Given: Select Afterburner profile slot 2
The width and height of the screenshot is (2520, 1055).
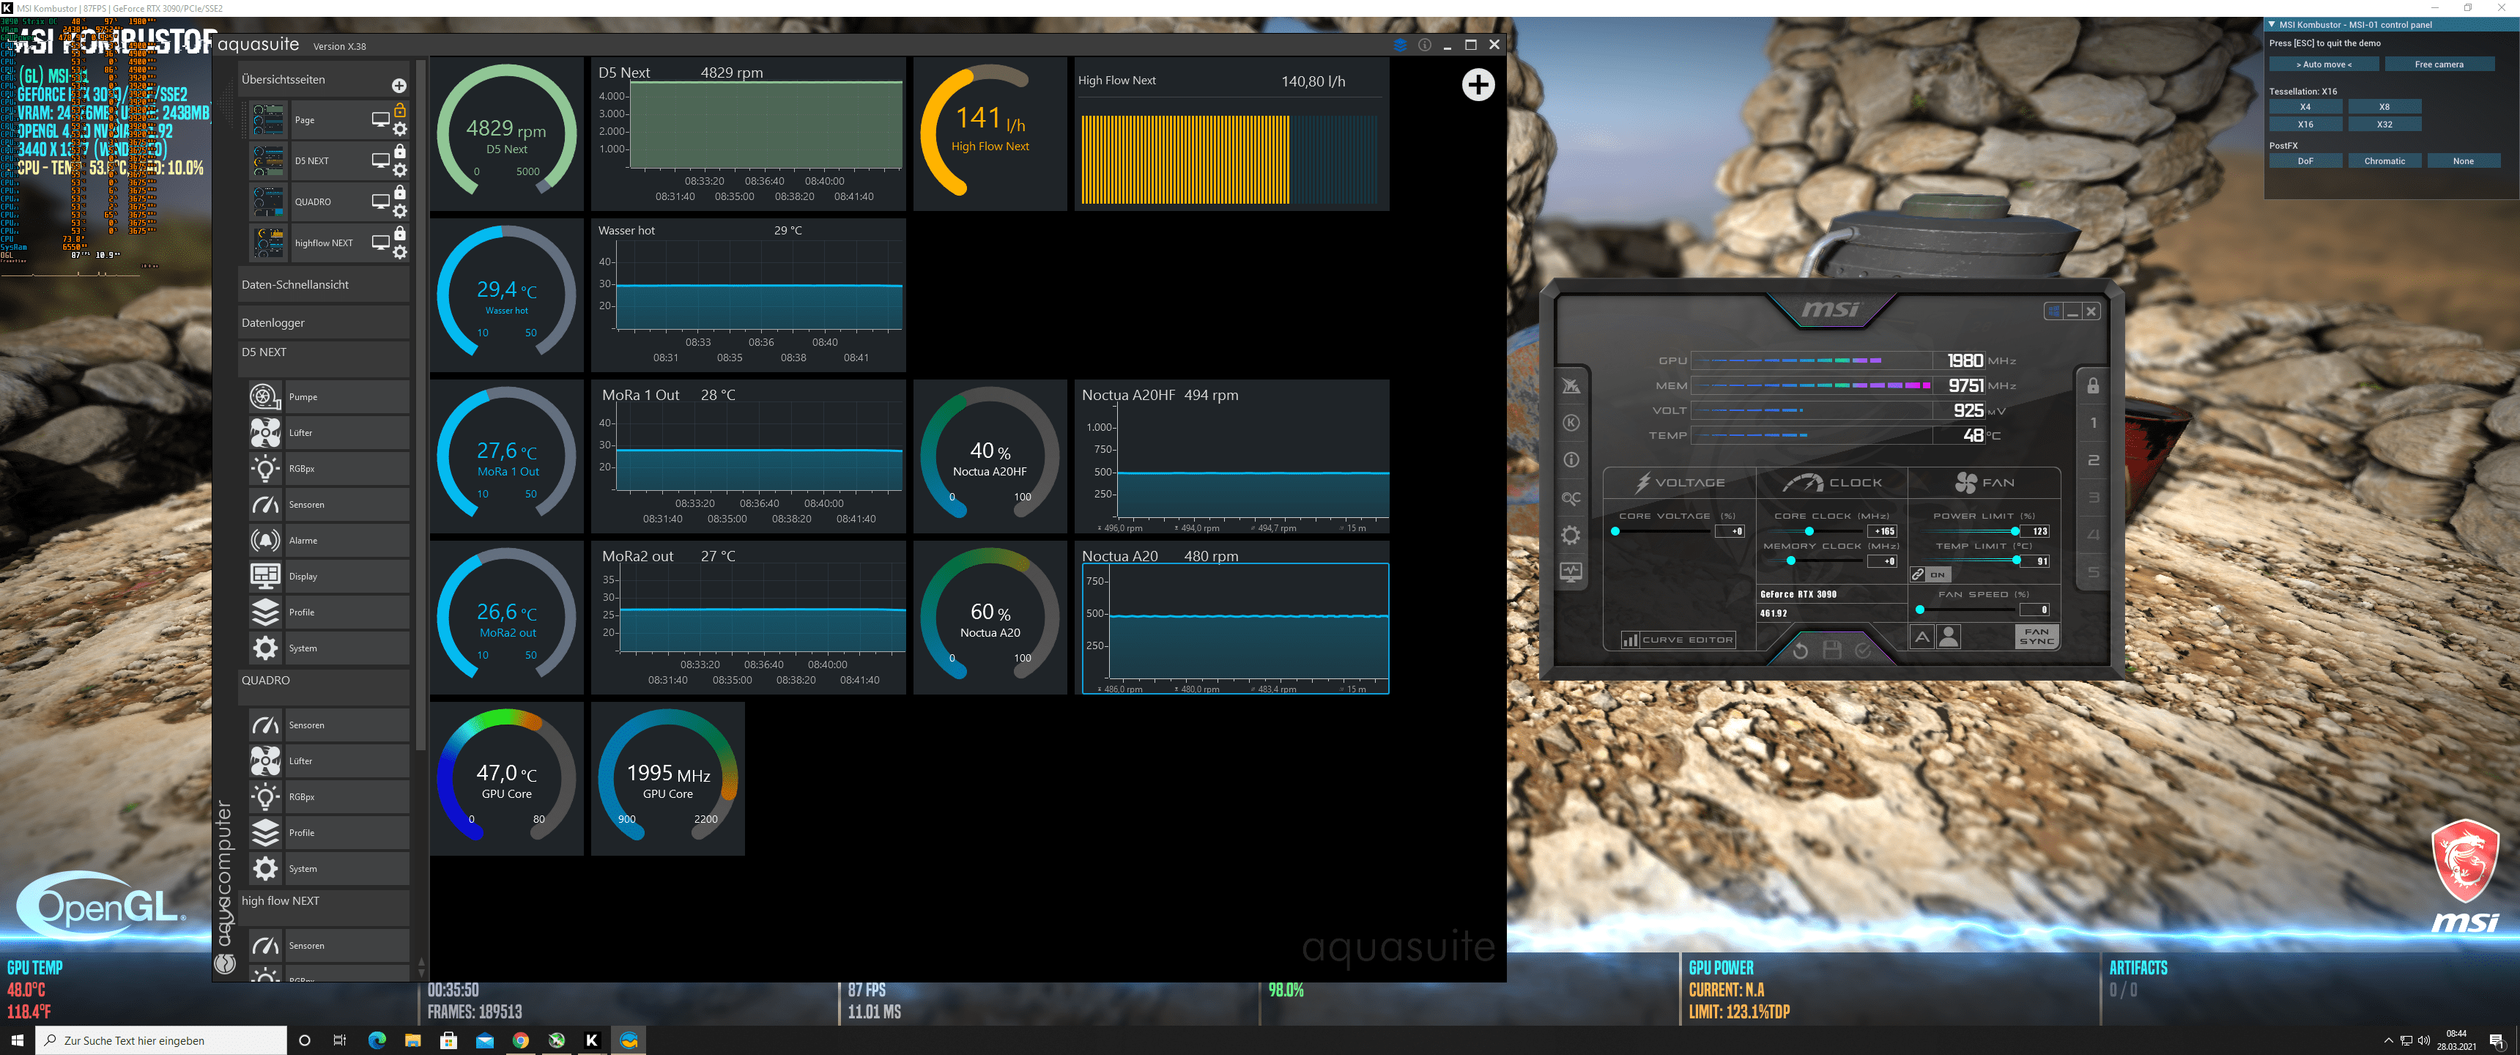Looking at the screenshot, I should (x=2094, y=460).
